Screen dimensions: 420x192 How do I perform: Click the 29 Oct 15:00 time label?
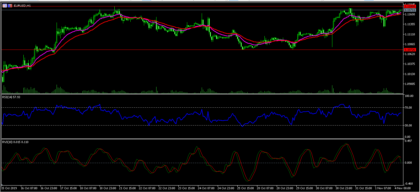[304, 188]
